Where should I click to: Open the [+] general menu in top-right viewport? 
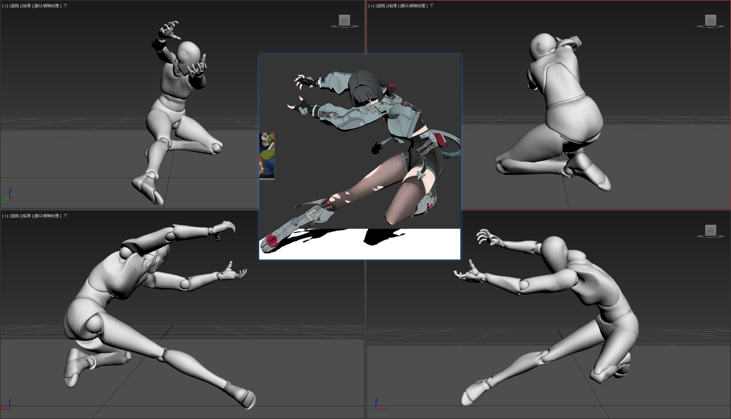click(x=371, y=6)
